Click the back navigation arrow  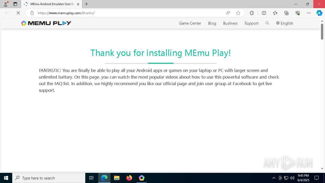pos(7,13)
